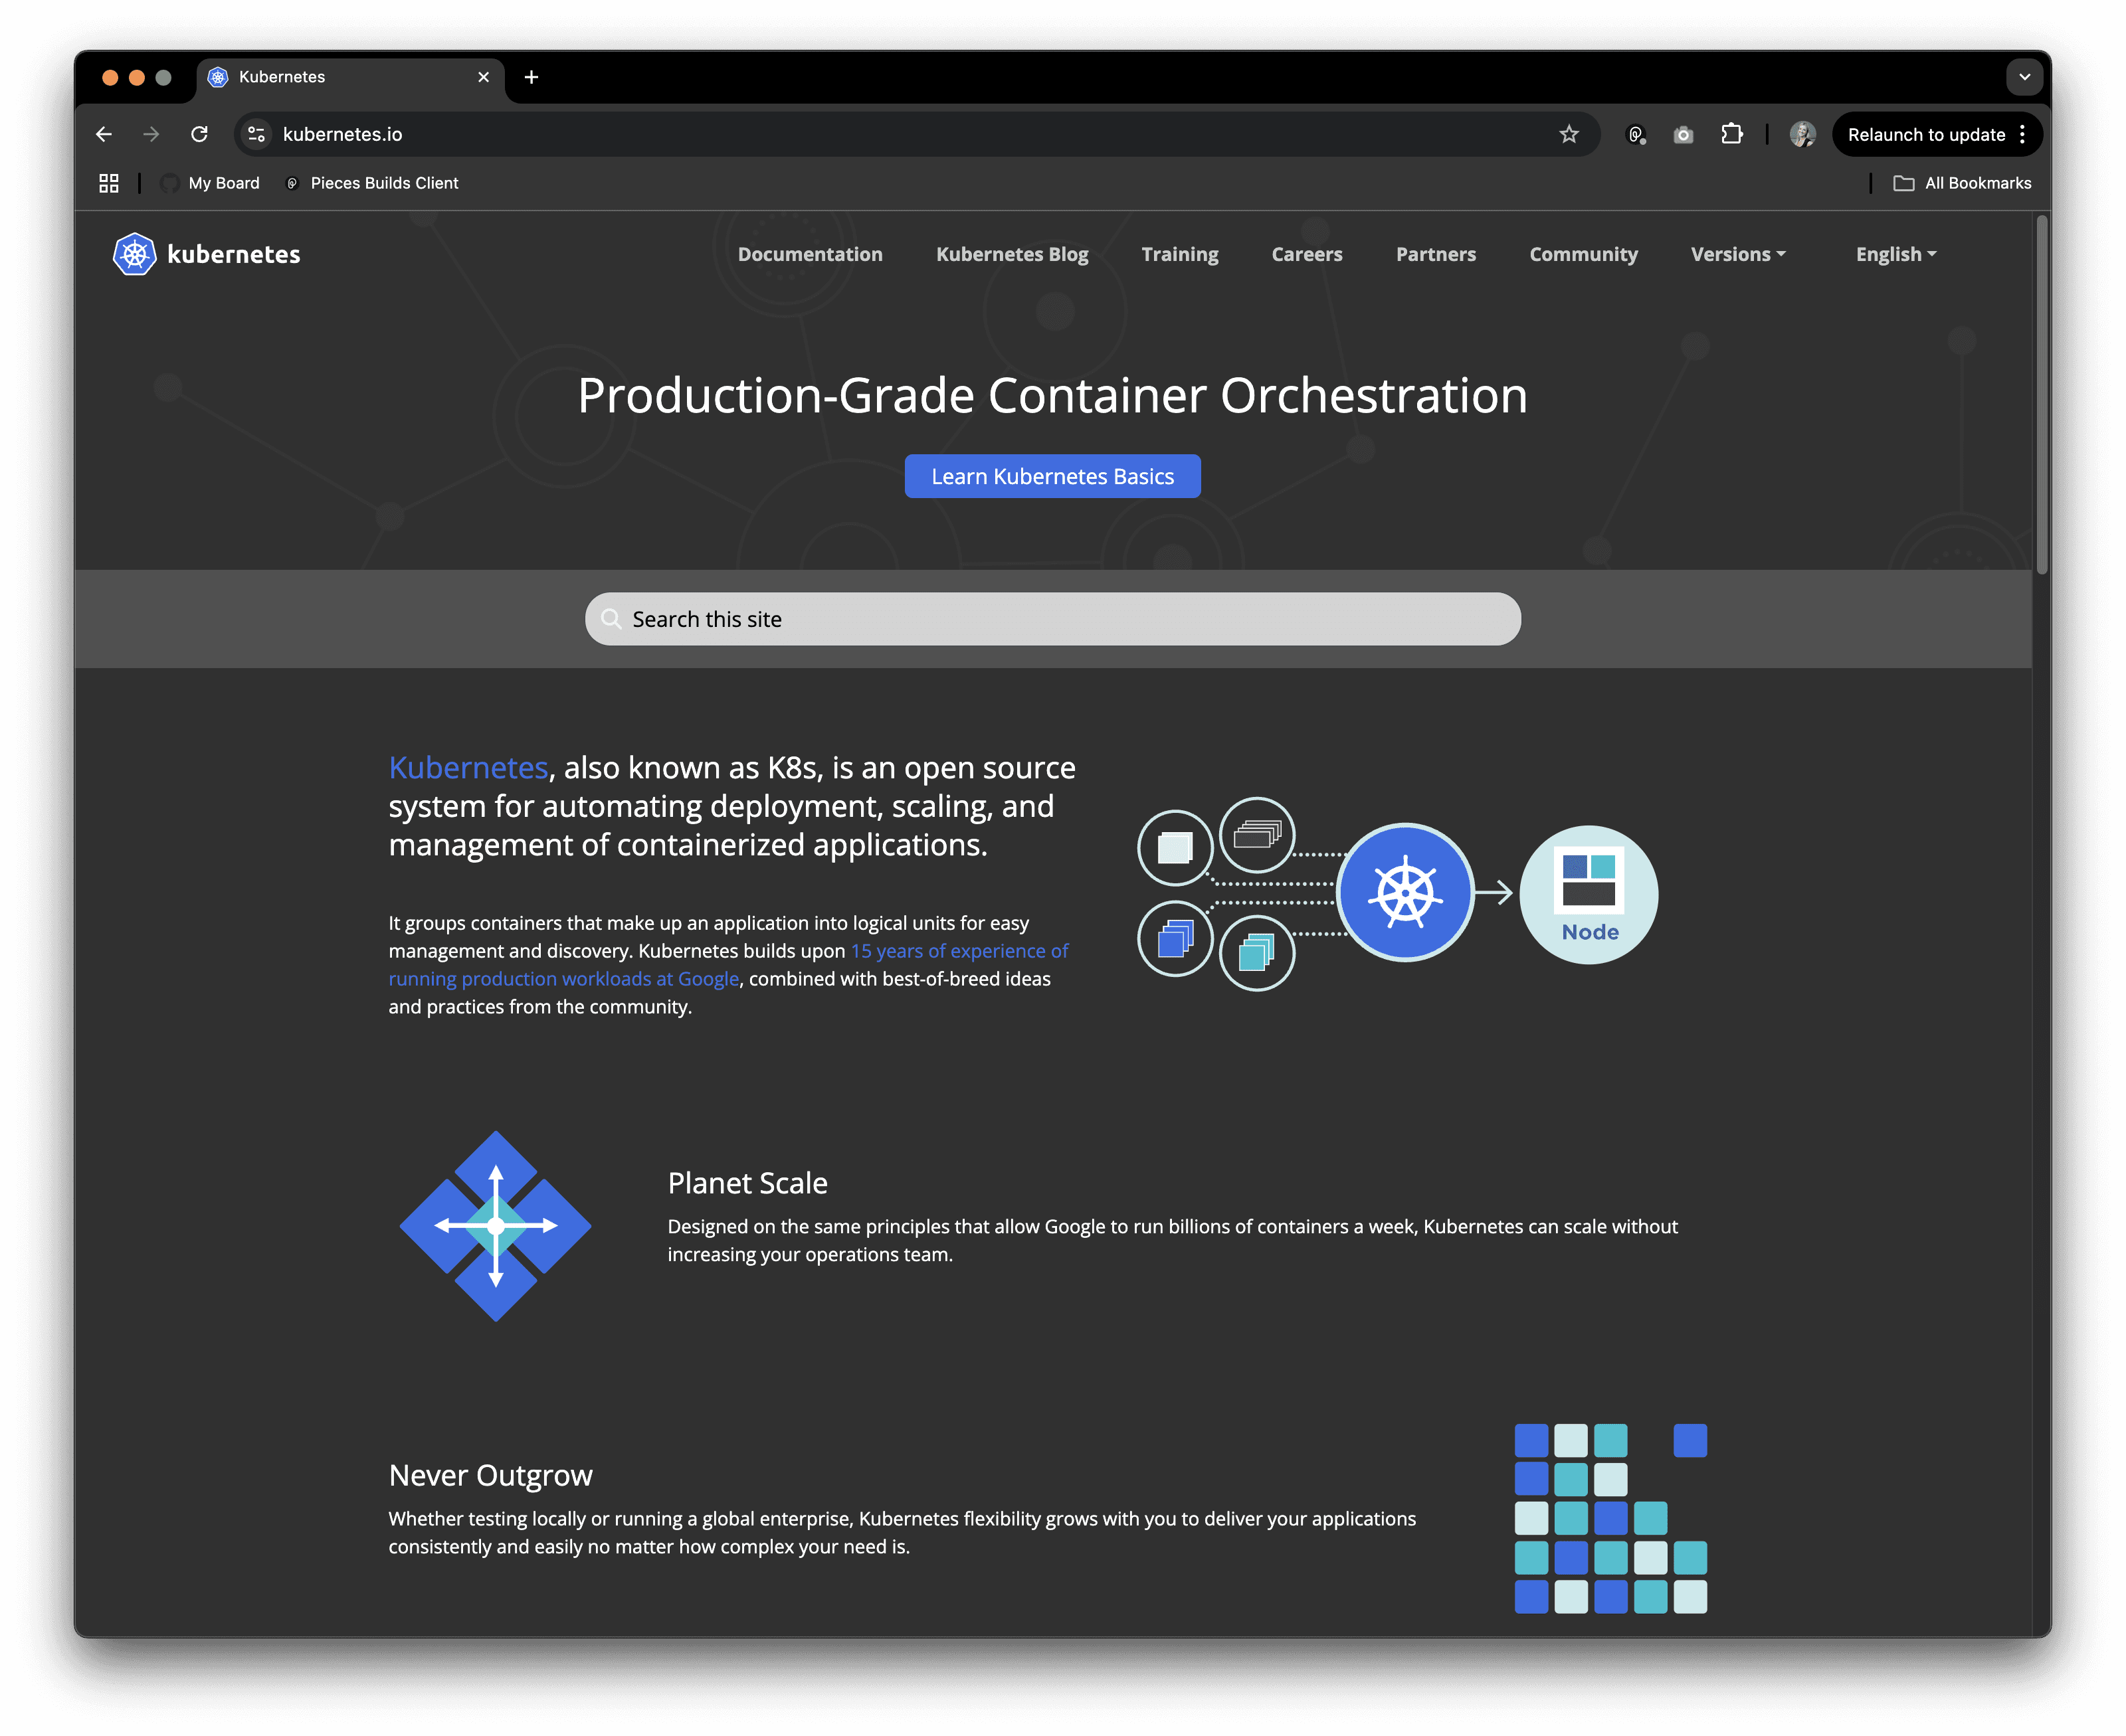This screenshot has height=1736, width=2126.
Task: Open the Documentation nav item
Action: (811, 254)
